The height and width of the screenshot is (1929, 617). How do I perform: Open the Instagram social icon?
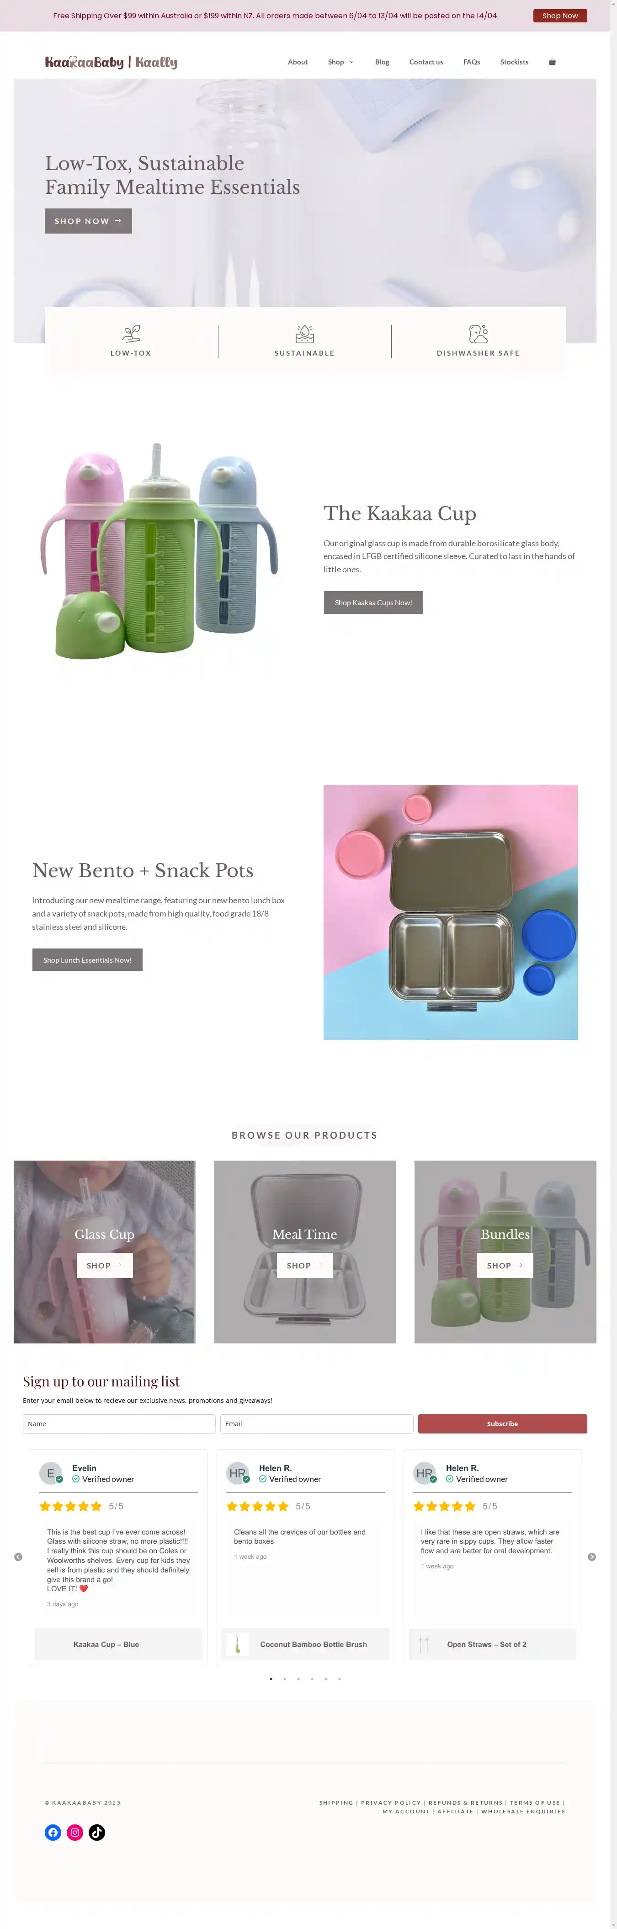75,1833
